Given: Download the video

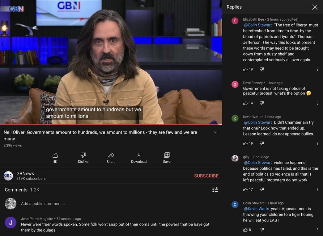Looking at the screenshot, I should [x=139, y=155].
